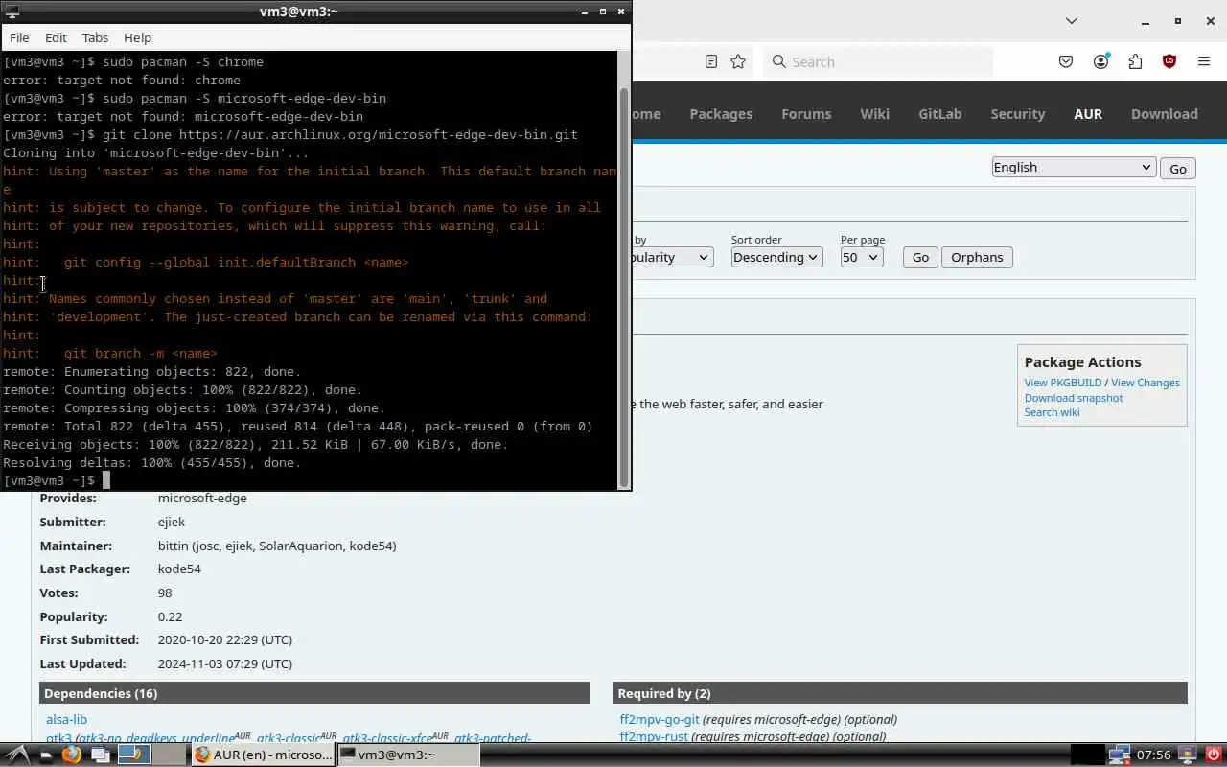The width and height of the screenshot is (1227, 767).
Task: Go to the Security nav tab
Action: (1018, 113)
